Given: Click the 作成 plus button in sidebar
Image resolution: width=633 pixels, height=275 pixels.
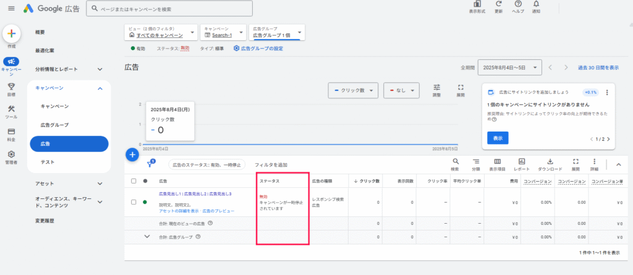Looking at the screenshot, I should 11,34.
